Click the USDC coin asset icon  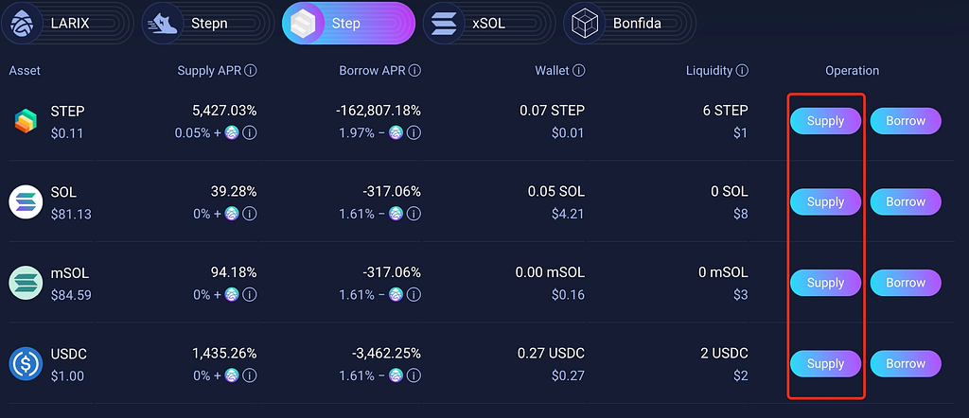tap(26, 364)
